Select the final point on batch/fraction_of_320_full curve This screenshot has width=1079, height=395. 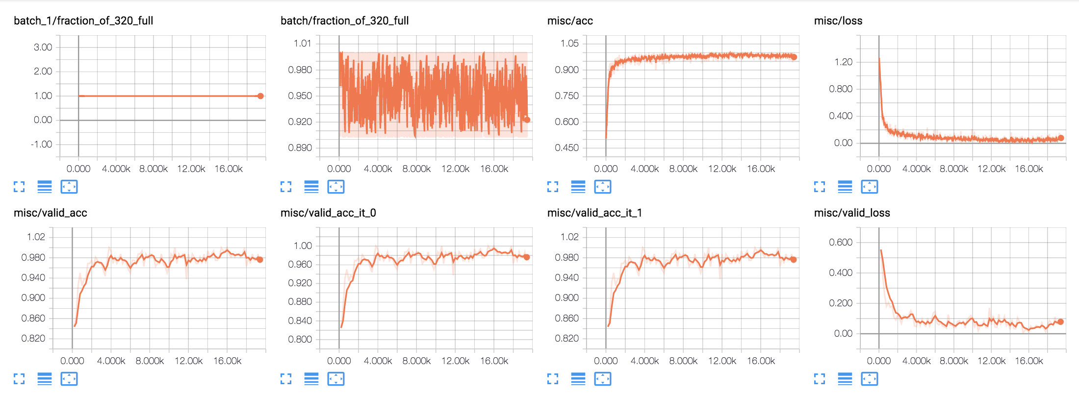527,120
